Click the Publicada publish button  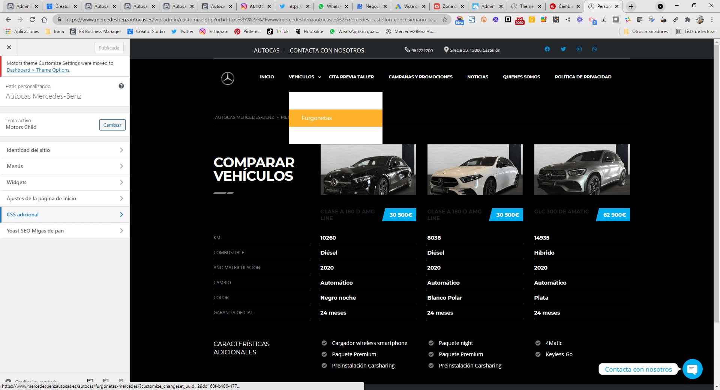(109, 48)
